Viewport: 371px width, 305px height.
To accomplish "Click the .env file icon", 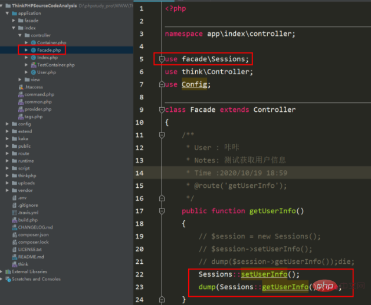I will coord(14,198).
